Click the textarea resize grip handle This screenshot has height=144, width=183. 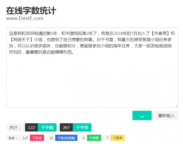(177, 106)
